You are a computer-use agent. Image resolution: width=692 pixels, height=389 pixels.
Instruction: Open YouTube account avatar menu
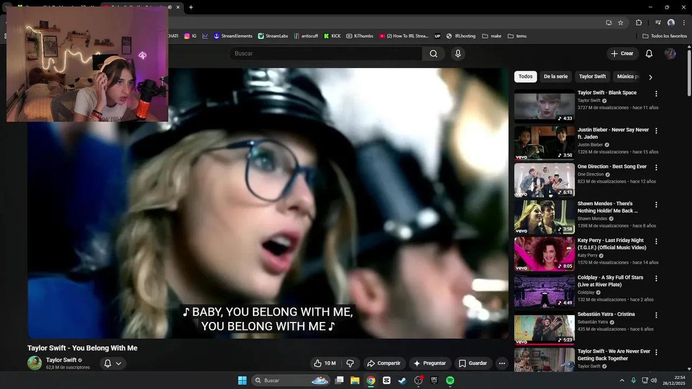670,53
